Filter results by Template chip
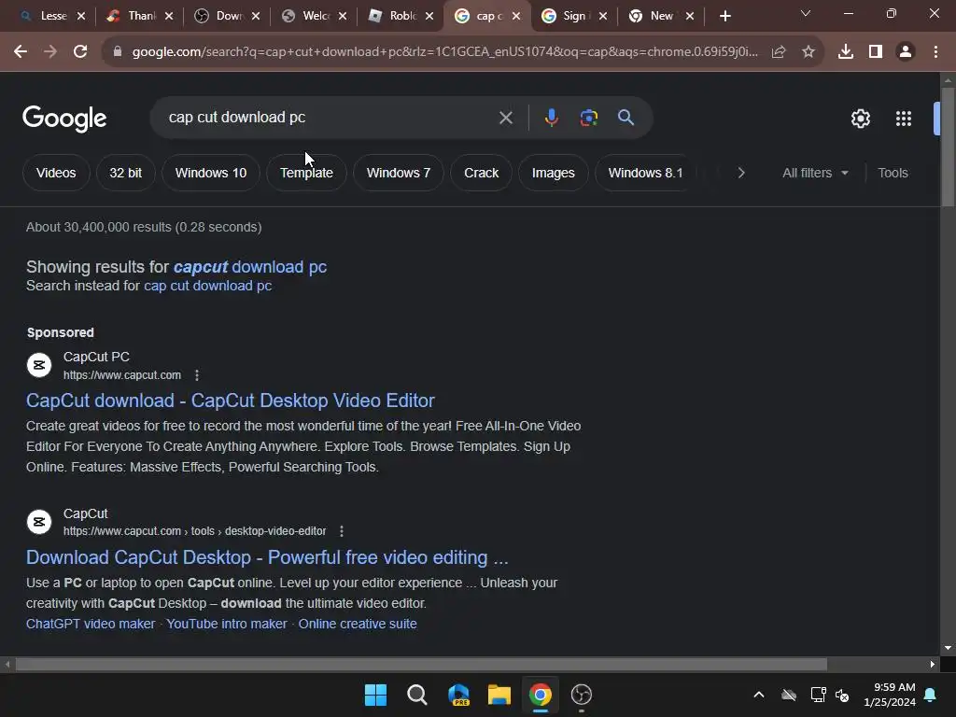Screen dimensions: 956x717 coord(306,173)
